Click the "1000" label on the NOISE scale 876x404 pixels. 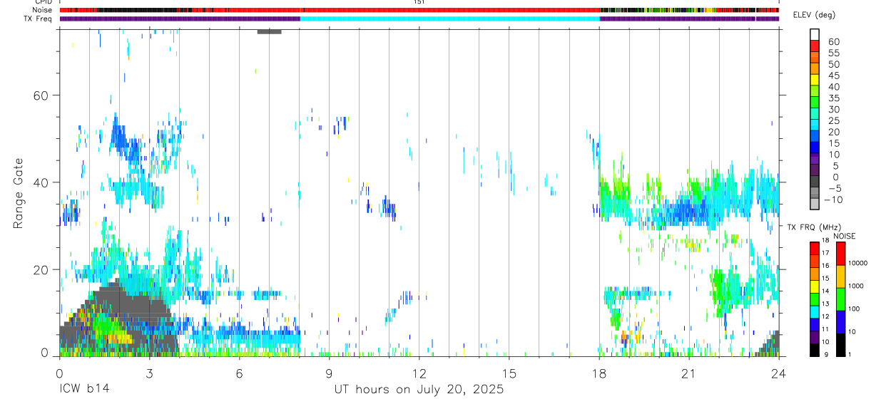click(x=857, y=286)
